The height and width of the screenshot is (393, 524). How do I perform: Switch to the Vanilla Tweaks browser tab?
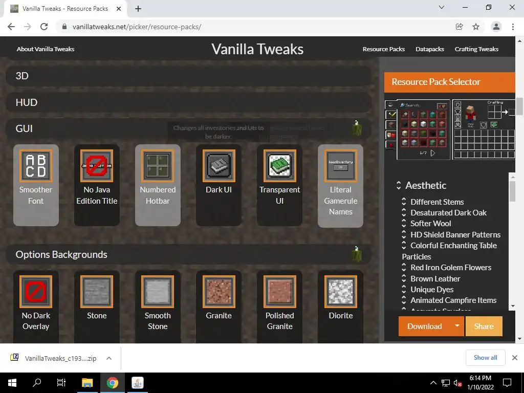[x=65, y=9]
